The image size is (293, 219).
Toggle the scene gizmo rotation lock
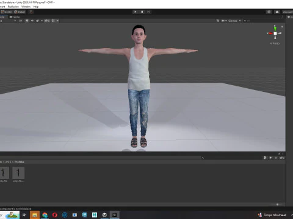(282, 27)
